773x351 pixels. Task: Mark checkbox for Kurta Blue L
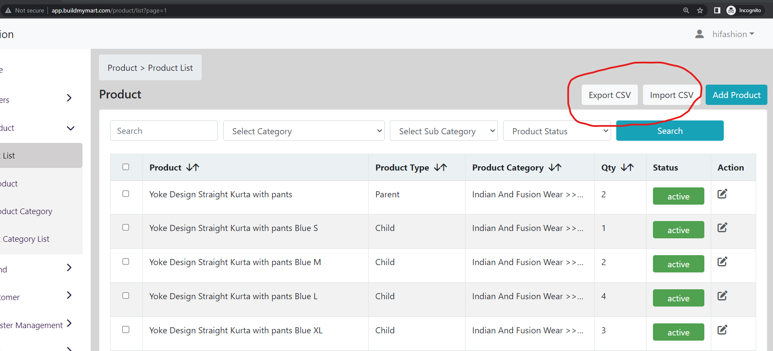126,295
